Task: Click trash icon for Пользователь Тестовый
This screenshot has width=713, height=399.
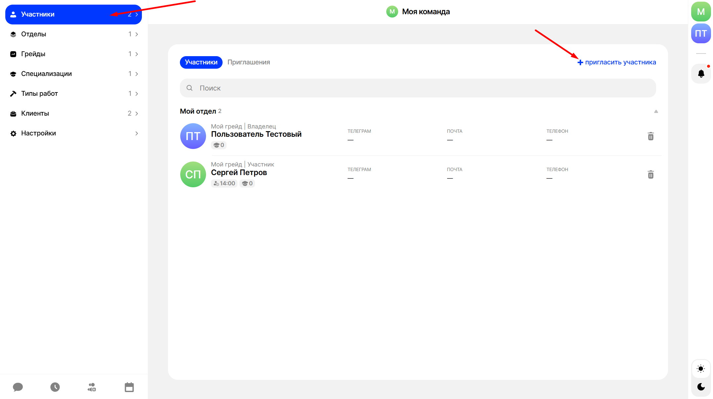Action: (x=650, y=136)
